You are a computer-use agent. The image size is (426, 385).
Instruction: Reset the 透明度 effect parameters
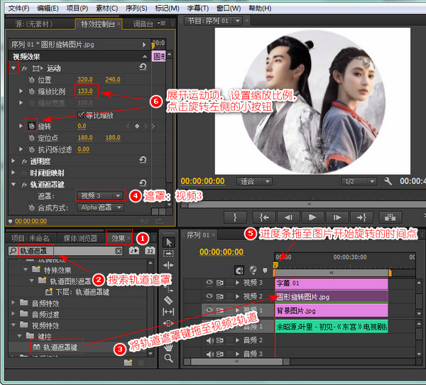[x=143, y=160]
